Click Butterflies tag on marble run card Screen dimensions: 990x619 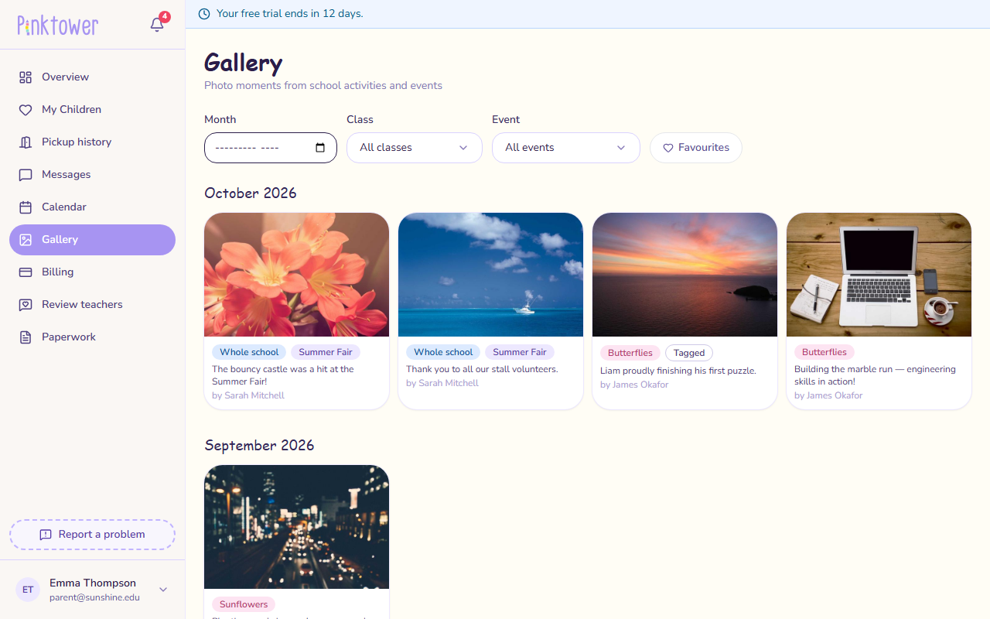pos(824,353)
